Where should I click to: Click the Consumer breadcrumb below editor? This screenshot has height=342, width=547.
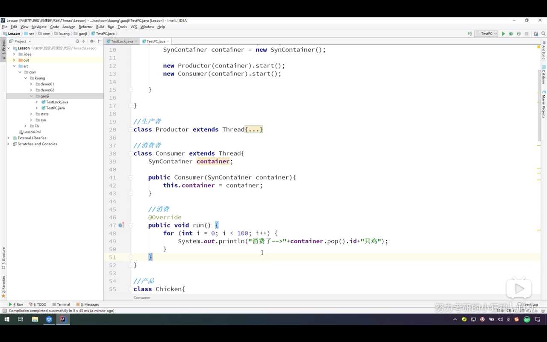[142, 298]
